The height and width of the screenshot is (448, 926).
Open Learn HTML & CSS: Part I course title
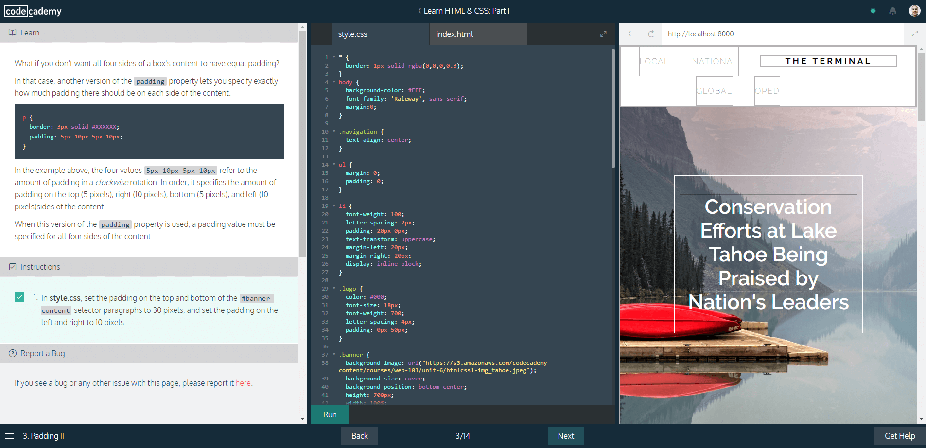pos(467,11)
